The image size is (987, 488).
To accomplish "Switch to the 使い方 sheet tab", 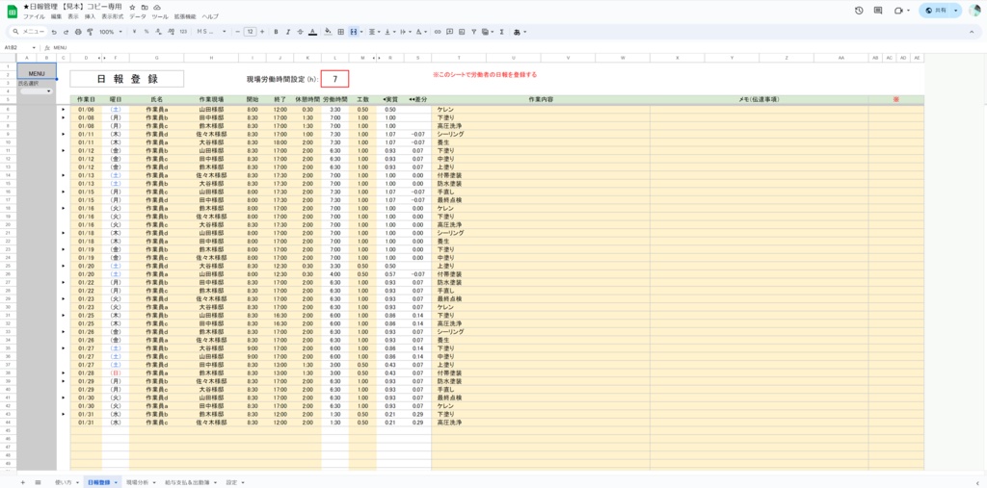I will pos(63,482).
